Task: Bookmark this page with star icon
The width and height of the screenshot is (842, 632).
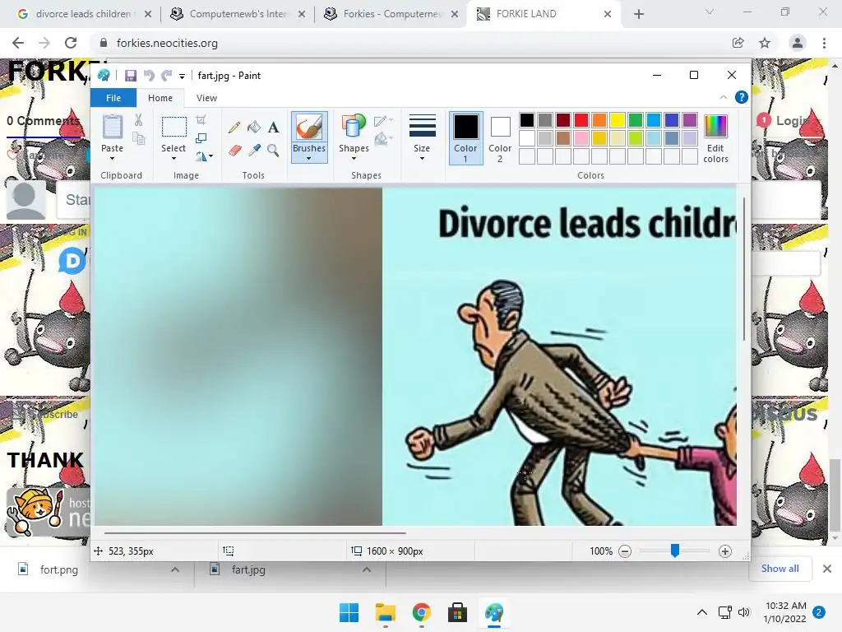Action: tap(765, 43)
